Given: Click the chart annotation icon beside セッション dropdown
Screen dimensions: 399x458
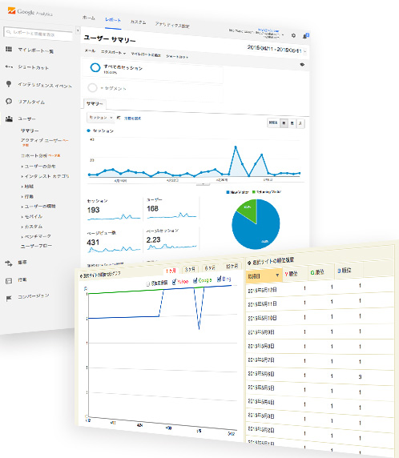Looking at the screenshot, I should coord(119,118).
